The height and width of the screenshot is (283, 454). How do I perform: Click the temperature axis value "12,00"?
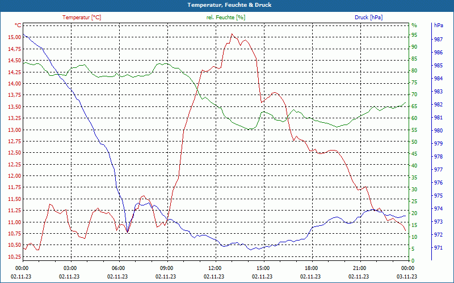15,176
